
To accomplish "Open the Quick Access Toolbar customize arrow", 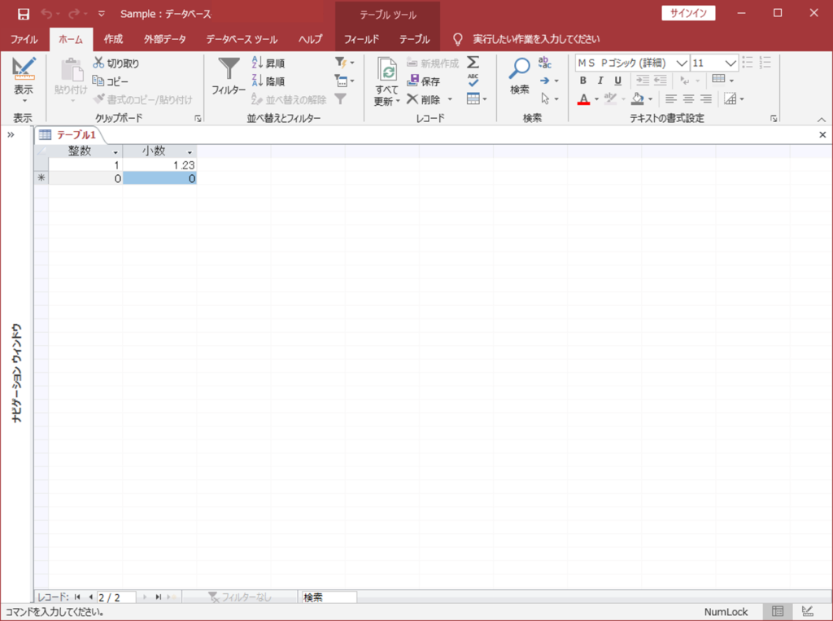I will click(x=102, y=14).
